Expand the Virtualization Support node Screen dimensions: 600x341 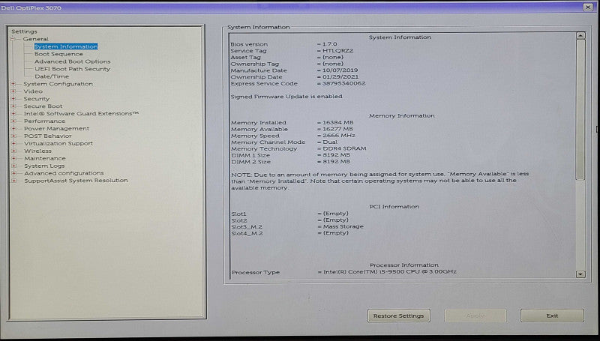[x=13, y=143]
